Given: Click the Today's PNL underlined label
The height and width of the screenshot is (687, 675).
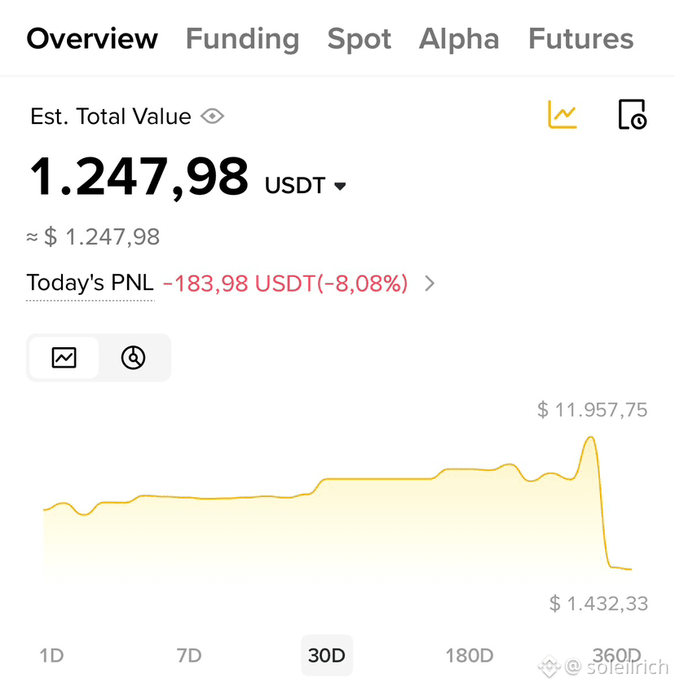Looking at the screenshot, I should coord(90,283).
